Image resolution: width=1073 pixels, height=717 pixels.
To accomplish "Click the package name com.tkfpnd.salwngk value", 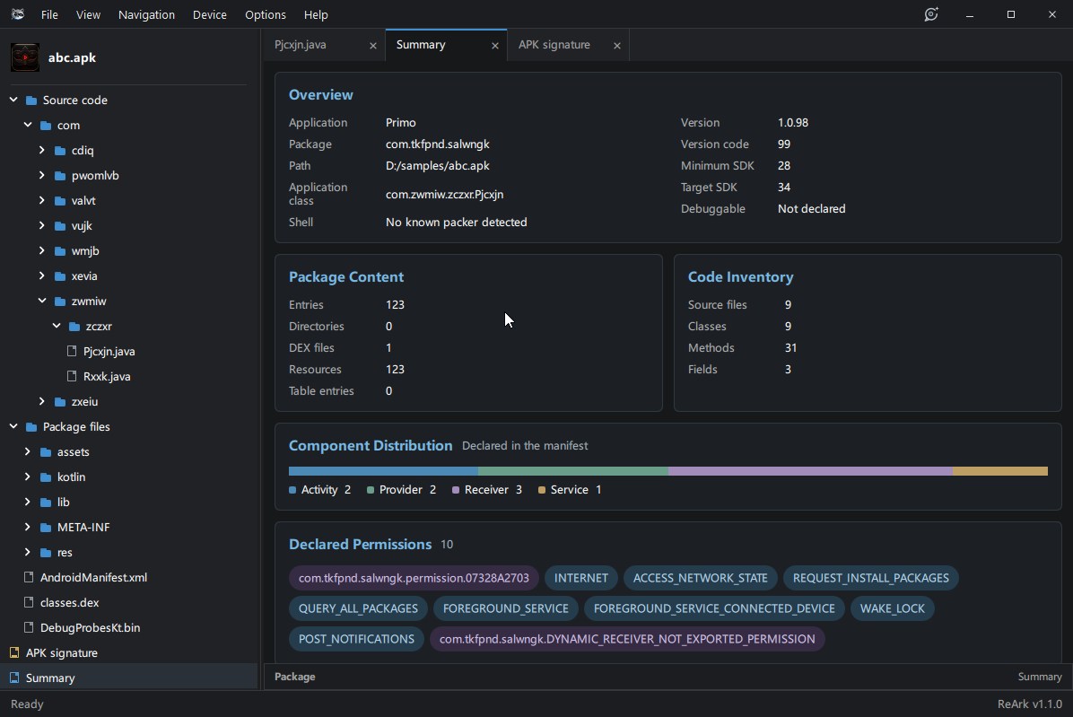I will (437, 144).
